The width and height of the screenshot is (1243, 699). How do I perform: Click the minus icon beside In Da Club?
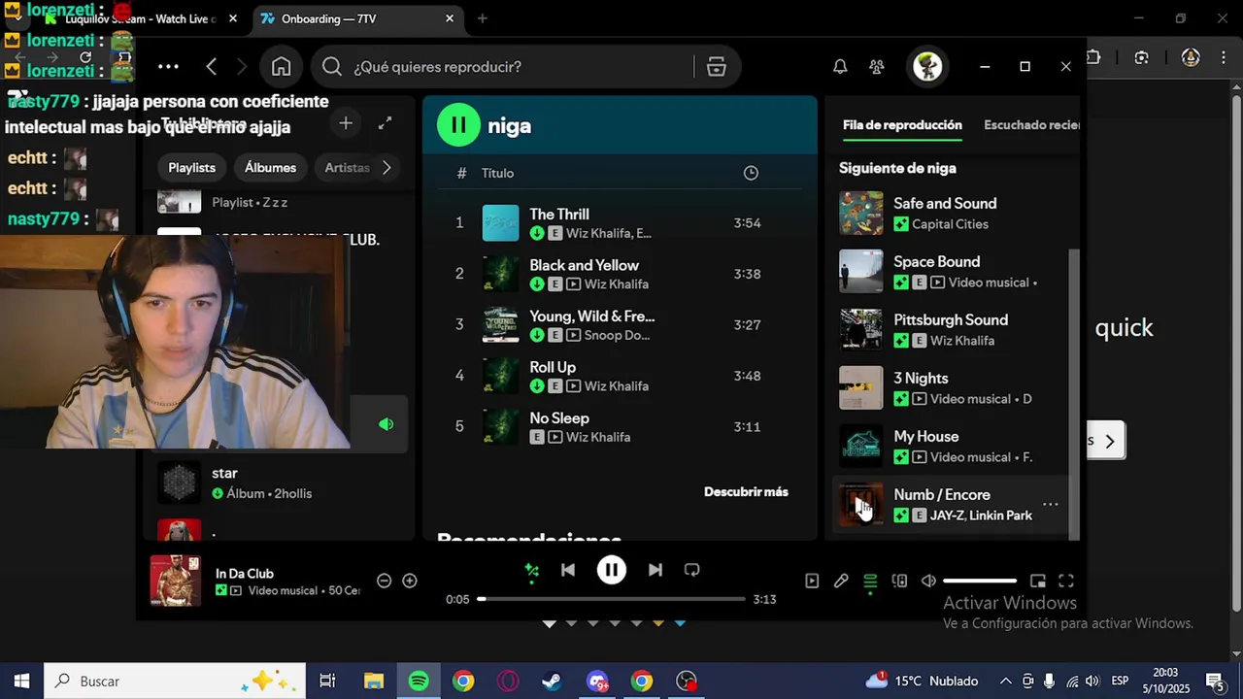pos(385,581)
